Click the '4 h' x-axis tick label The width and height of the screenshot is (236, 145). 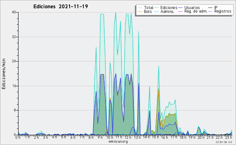click(x=54, y=137)
